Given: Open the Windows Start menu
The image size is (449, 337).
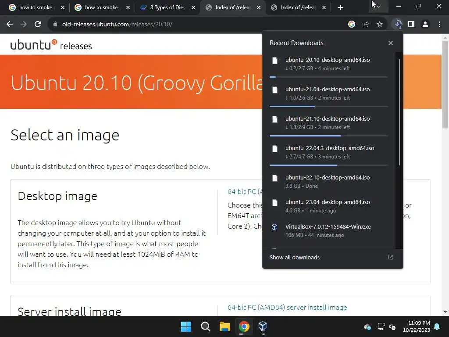Looking at the screenshot, I should (x=186, y=326).
